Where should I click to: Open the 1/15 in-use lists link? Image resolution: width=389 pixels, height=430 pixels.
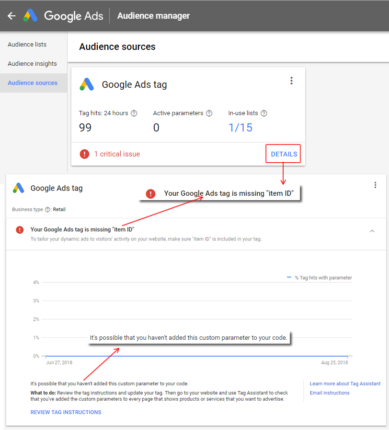coord(240,128)
